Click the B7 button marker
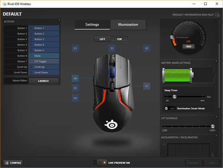Screen dimensions: 223x168 (x=147, y=86)
